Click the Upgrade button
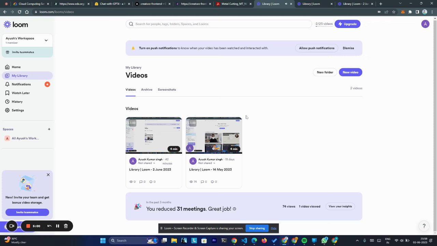437x246 pixels. (348, 24)
